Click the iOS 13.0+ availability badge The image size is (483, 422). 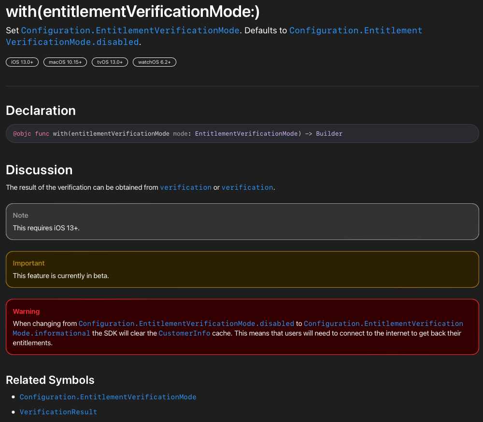(x=22, y=62)
